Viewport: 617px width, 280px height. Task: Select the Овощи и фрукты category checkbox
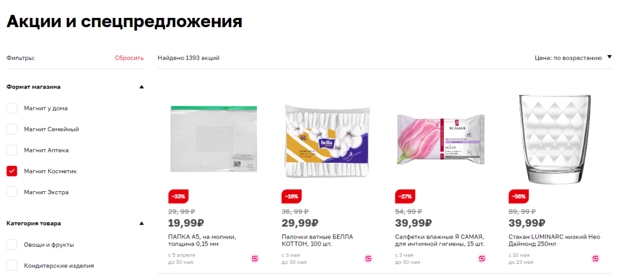pyautogui.click(x=12, y=245)
